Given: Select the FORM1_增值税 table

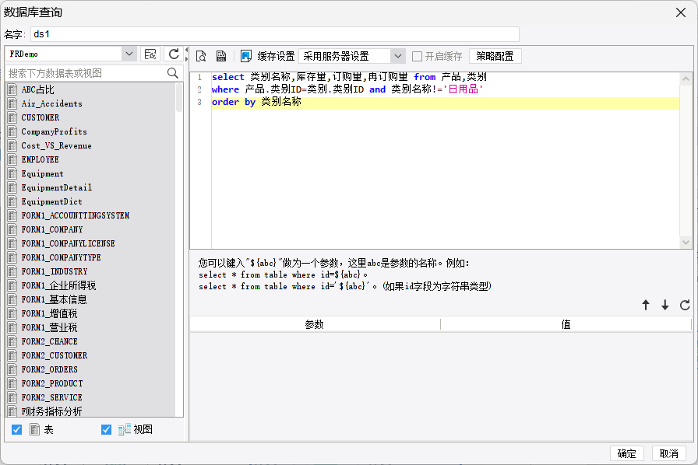Looking at the screenshot, I should pos(49,313).
